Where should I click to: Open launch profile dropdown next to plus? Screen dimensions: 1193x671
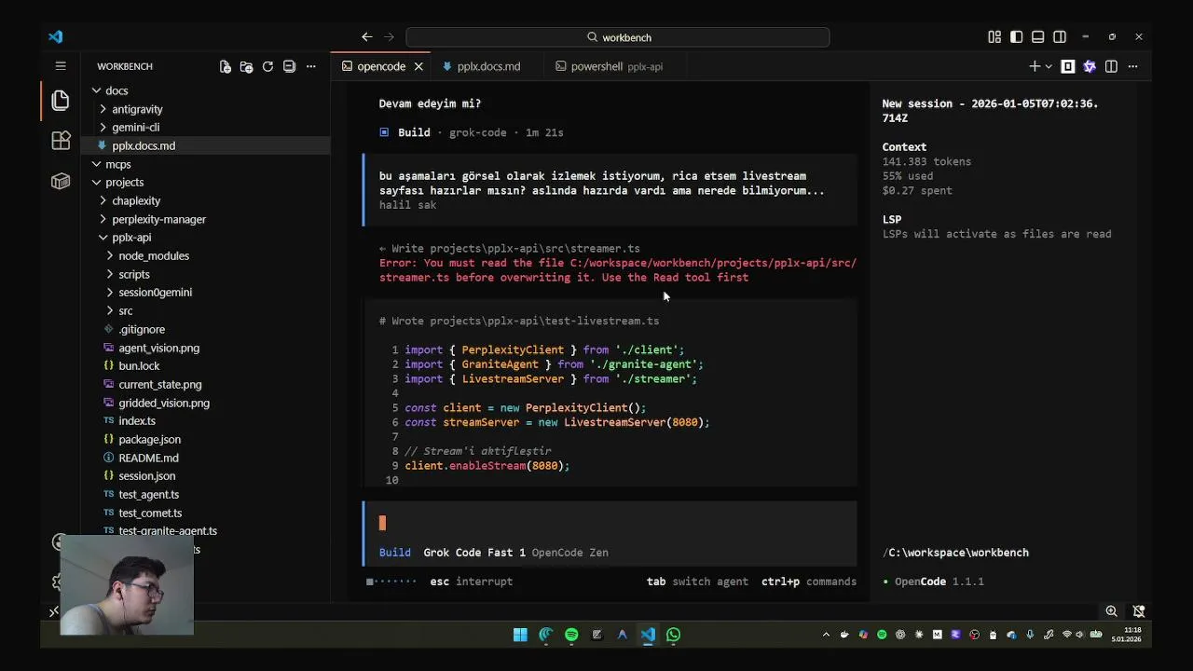click(x=1049, y=66)
